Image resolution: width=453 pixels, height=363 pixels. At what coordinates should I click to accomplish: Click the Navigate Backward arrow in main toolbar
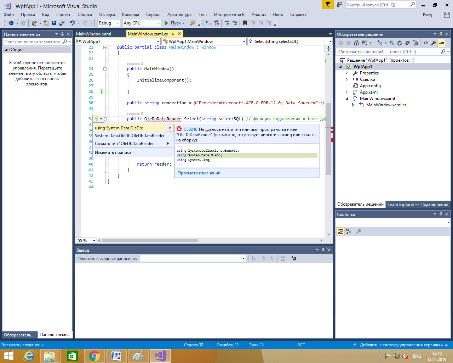tap(11, 23)
